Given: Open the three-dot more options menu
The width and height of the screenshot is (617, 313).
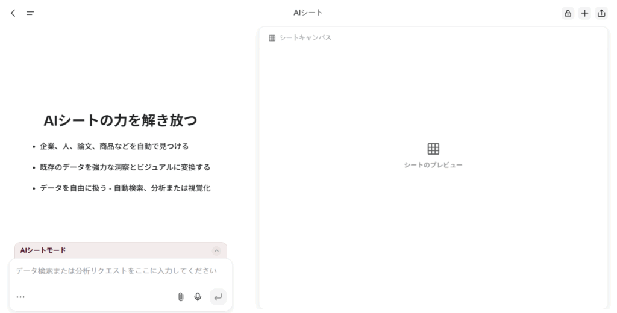Looking at the screenshot, I should point(20,297).
